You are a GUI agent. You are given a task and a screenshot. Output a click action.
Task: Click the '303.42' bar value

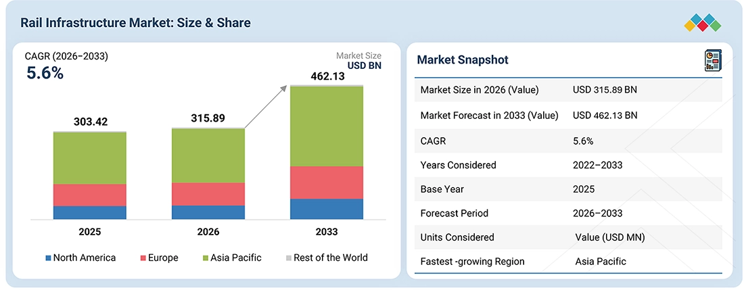click(91, 122)
